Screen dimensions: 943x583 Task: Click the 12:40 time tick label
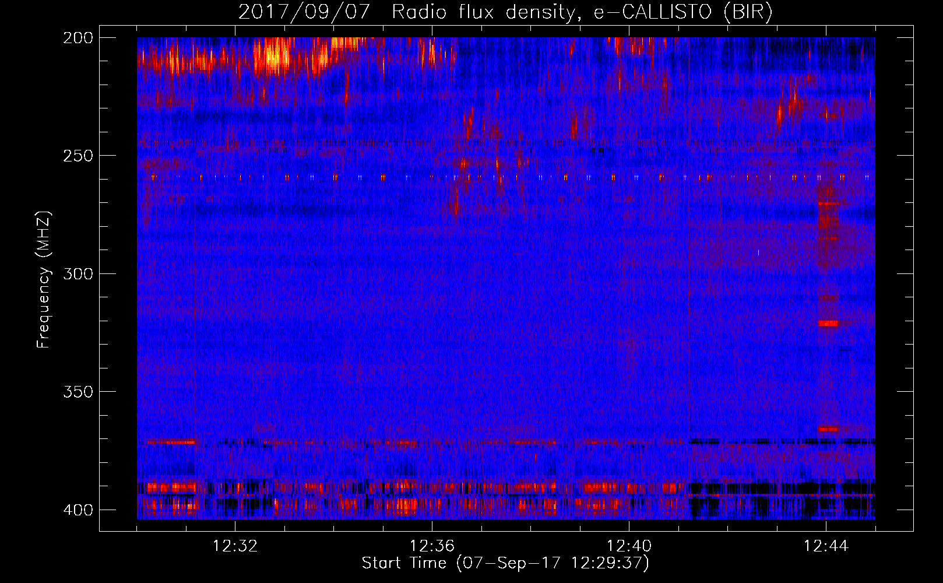629,546
